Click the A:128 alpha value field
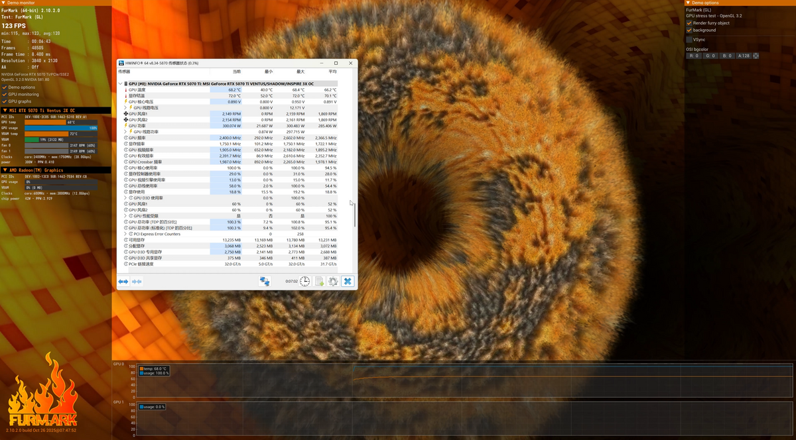 tap(744, 56)
